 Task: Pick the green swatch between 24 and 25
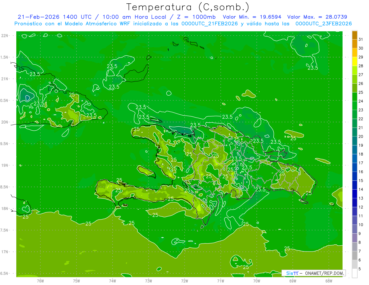[355, 97]
